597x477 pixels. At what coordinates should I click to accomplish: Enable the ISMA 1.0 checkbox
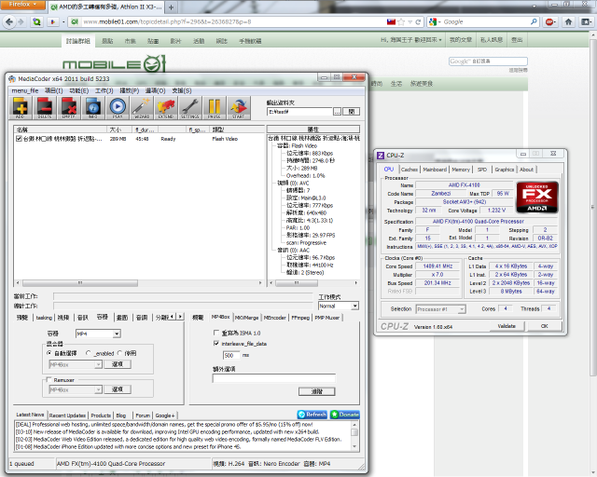pos(216,333)
